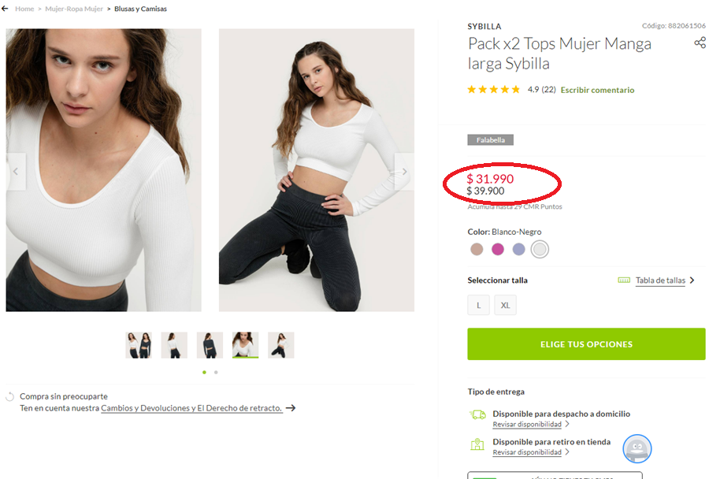Select size XL
Image resolution: width=709 pixels, height=479 pixels.
pos(505,305)
